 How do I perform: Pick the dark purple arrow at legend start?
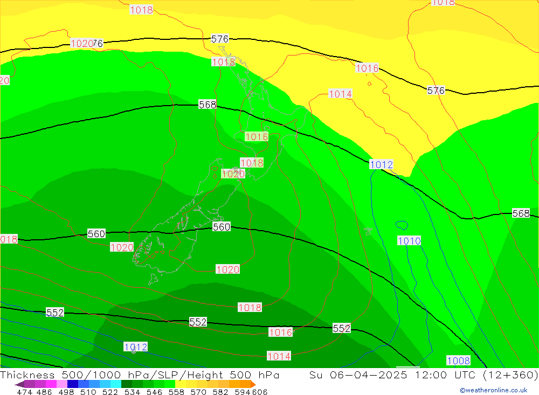pyautogui.click(x=19, y=384)
